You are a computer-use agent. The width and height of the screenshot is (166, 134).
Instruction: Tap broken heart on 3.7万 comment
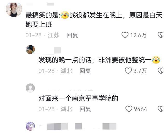coord(161,71)
